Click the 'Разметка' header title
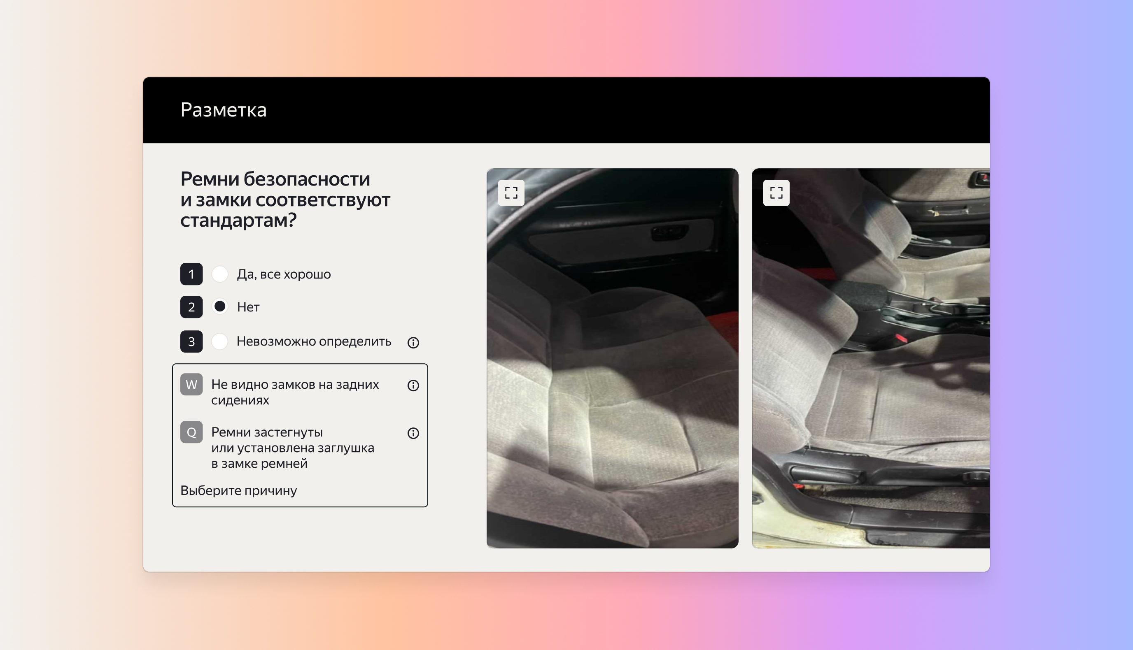 [x=224, y=110]
